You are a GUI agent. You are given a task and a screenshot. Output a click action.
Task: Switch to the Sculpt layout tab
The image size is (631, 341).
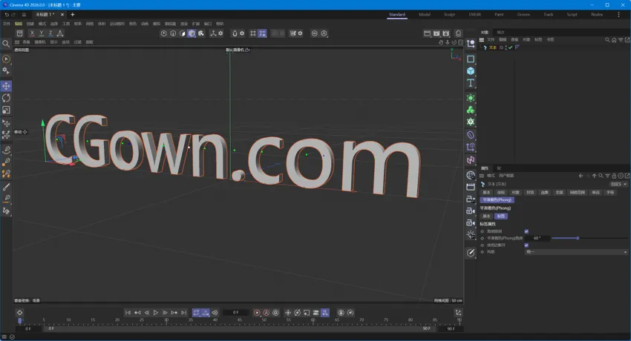(x=449, y=14)
